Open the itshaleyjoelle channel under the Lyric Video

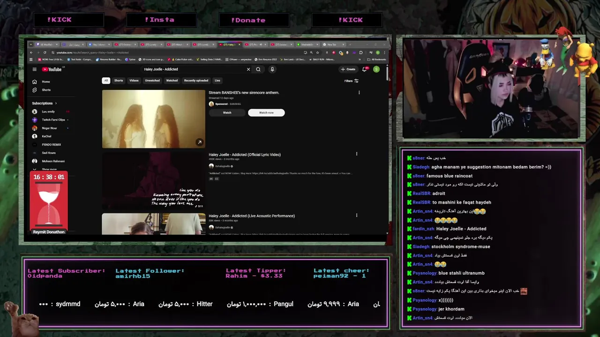pyautogui.click(x=223, y=166)
